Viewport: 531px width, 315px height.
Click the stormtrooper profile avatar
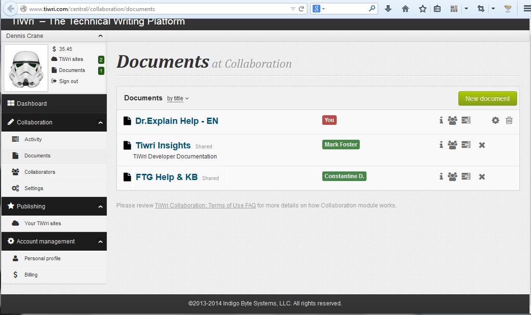click(26, 68)
